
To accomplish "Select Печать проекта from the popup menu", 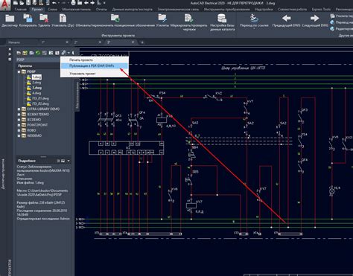I will (95, 60).
